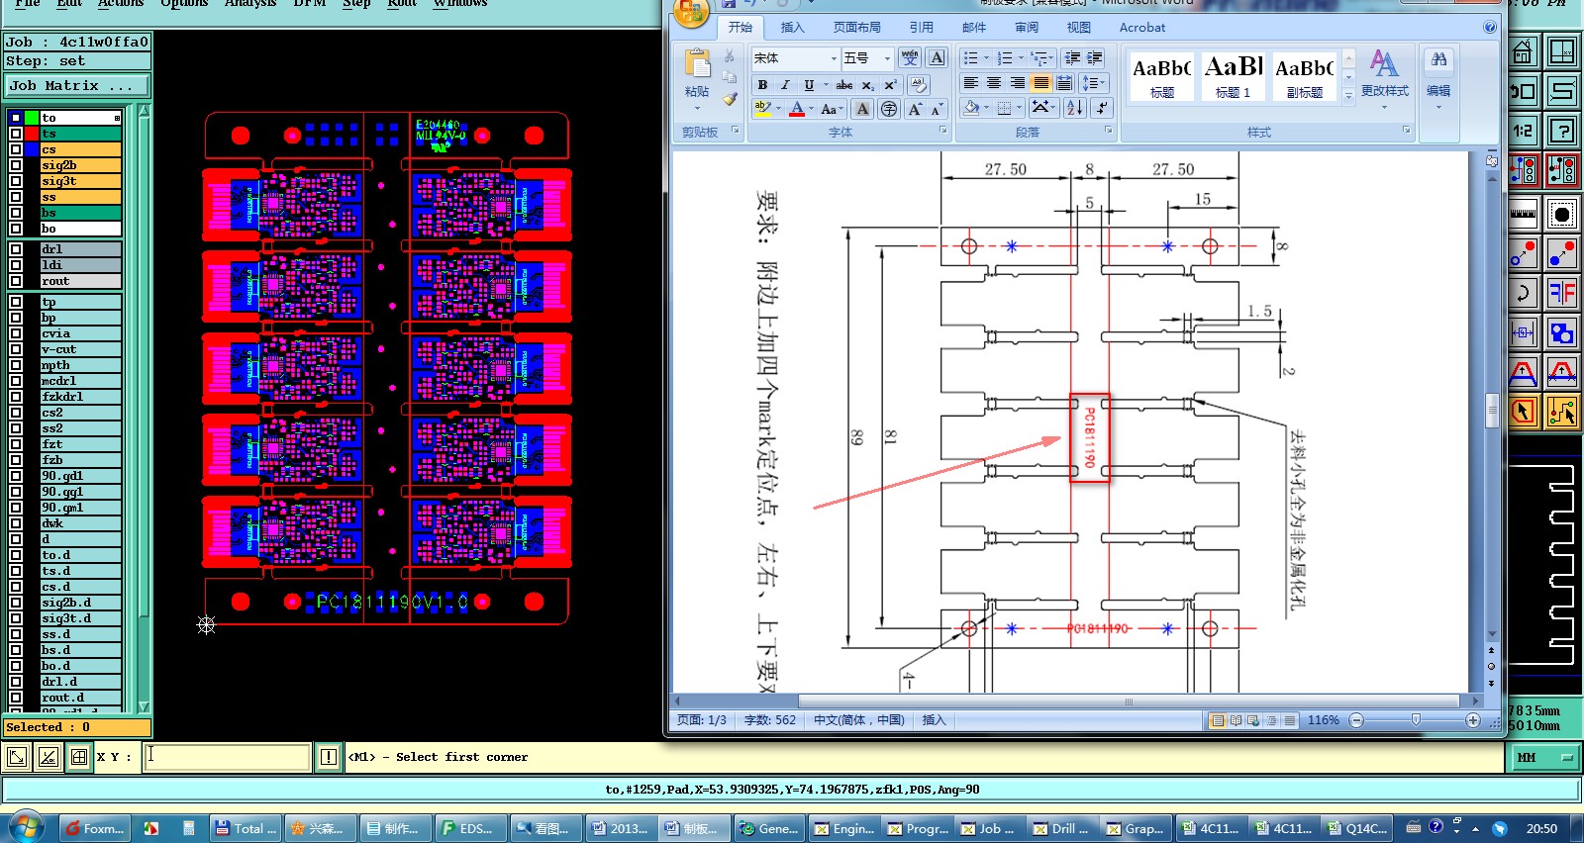Click the question mark help icon
The height and width of the screenshot is (843, 1584).
tap(1562, 131)
